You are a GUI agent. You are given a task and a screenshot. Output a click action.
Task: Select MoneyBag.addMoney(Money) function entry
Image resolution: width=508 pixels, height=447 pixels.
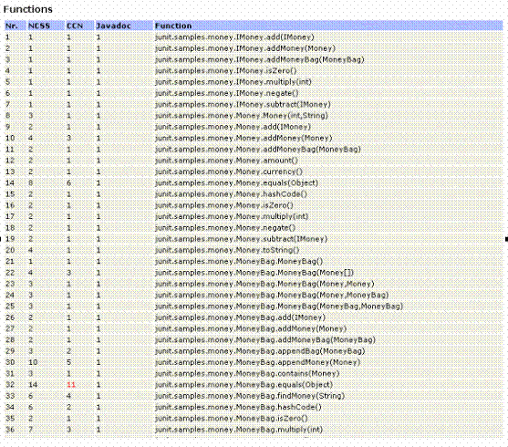click(251, 328)
